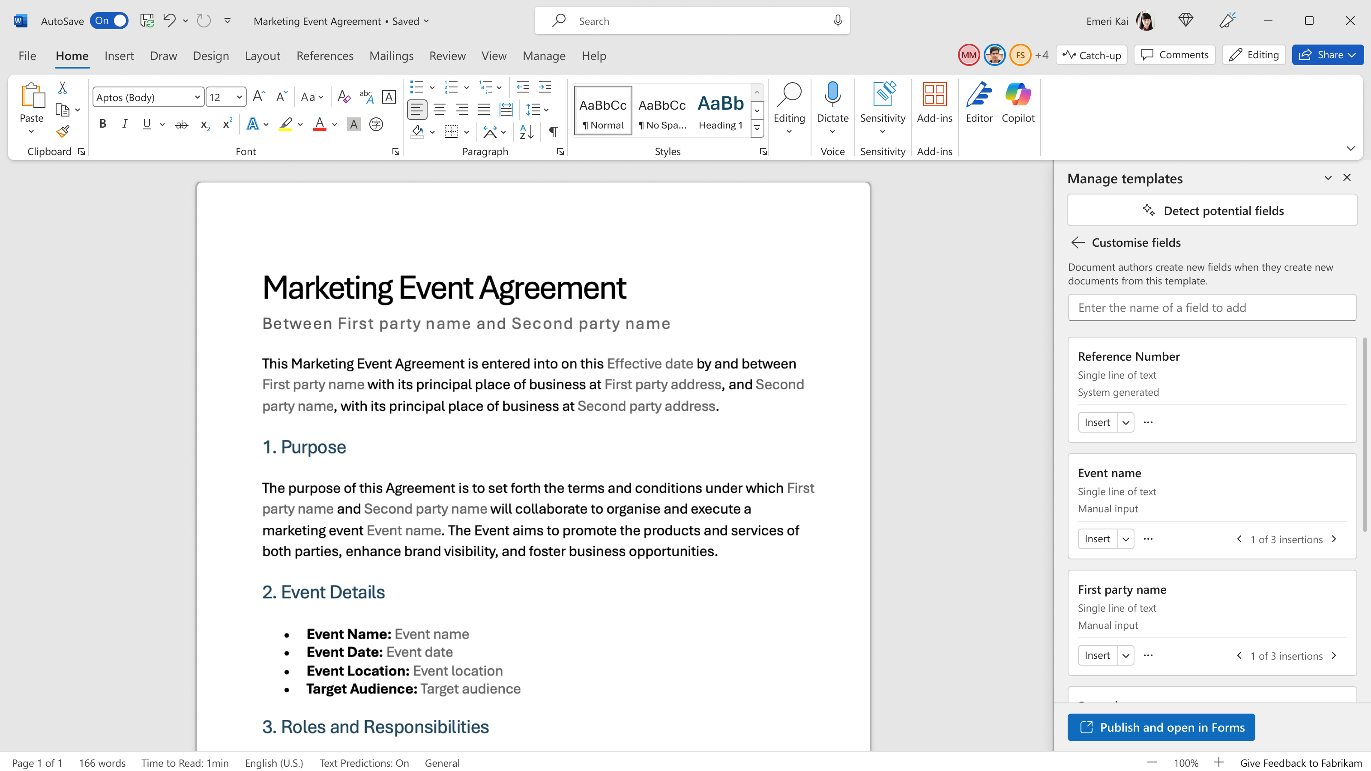
Task: Toggle the AutoSave switch
Action: 109,21
